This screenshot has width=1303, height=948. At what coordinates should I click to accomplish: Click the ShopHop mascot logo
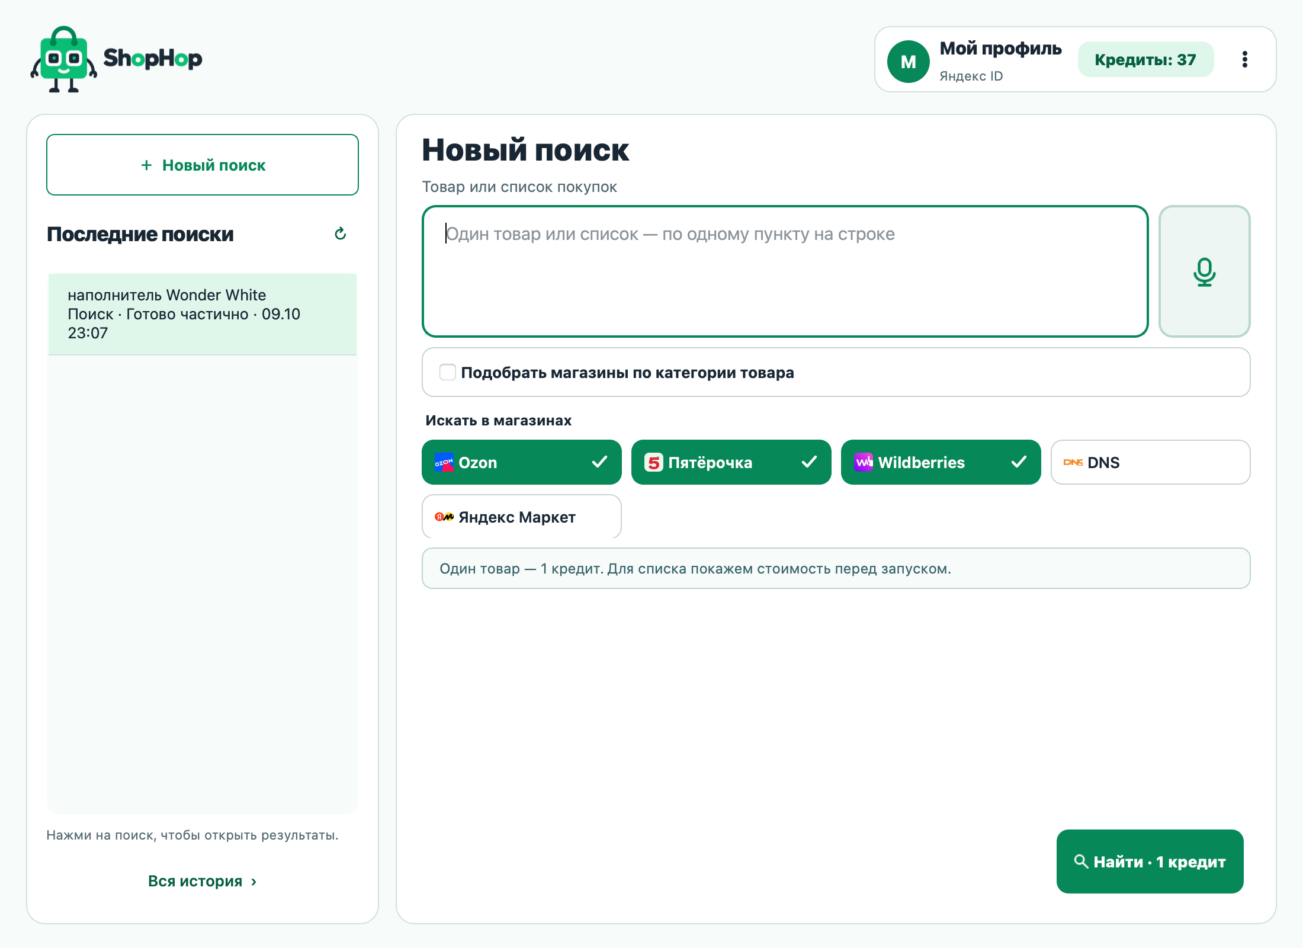tap(64, 59)
